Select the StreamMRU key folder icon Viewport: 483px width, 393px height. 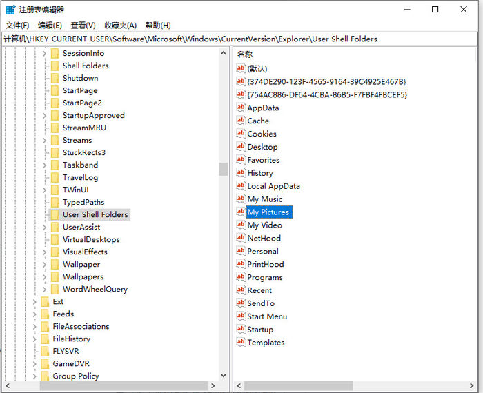click(x=55, y=128)
